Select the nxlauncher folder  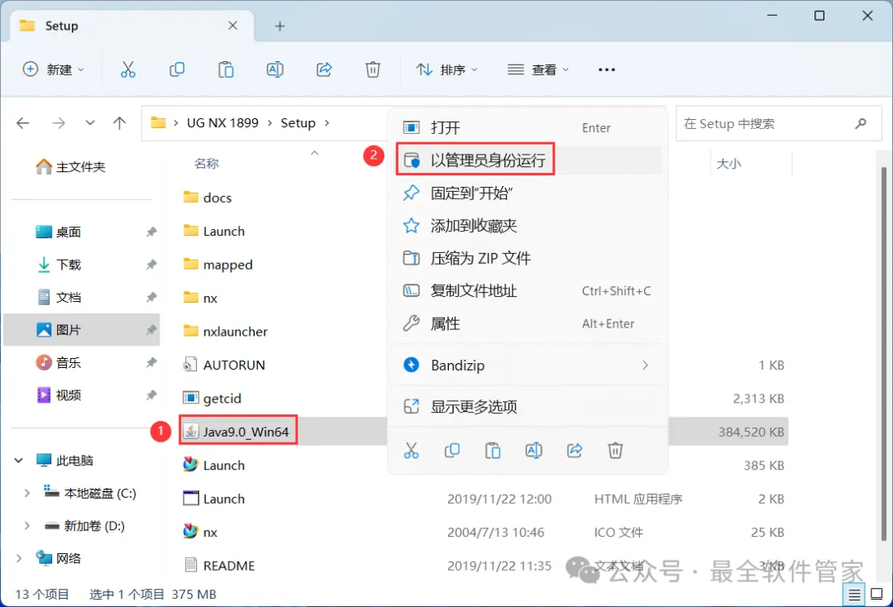click(x=226, y=332)
